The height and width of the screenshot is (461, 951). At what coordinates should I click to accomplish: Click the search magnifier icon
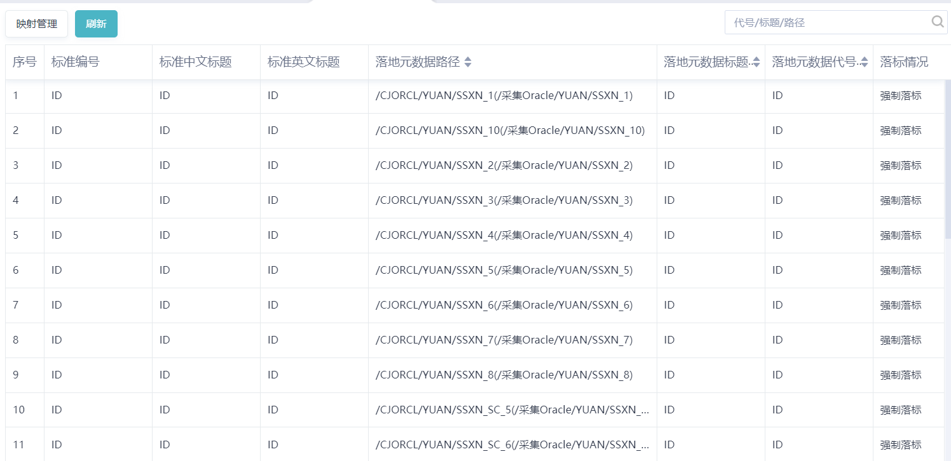pyautogui.click(x=938, y=22)
